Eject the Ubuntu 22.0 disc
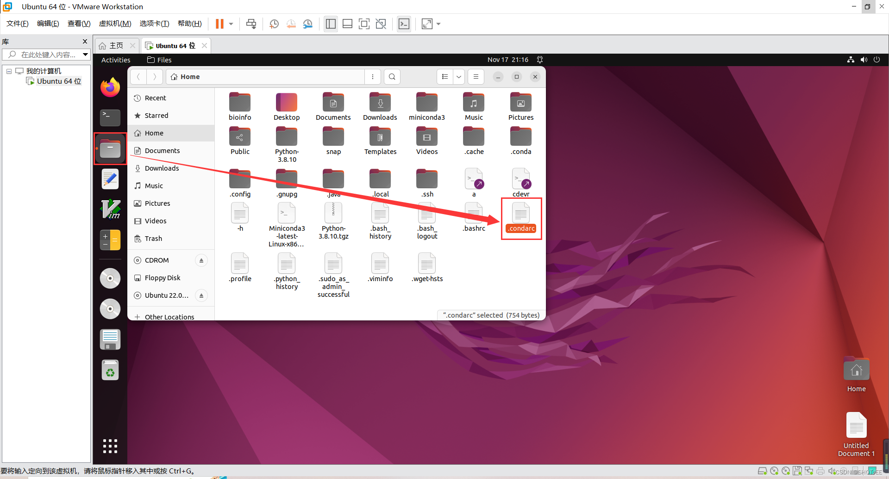The image size is (889, 479). click(201, 295)
